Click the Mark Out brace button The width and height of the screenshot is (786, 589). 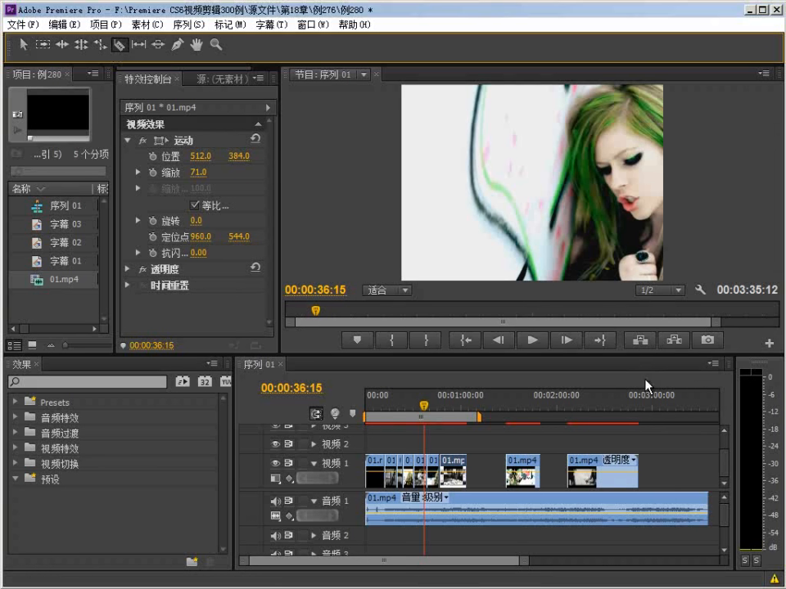[426, 340]
